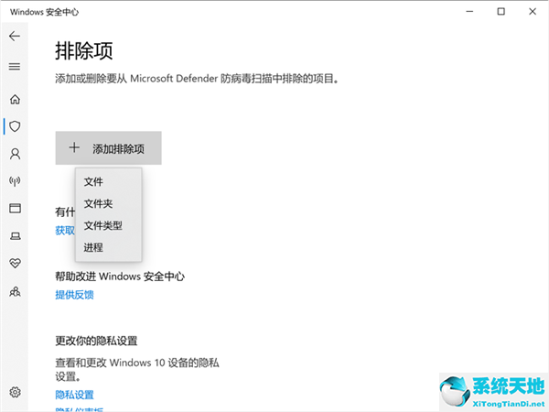Choose 文件类型 in the dropdown menu
The width and height of the screenshot is (549, 412).
point(108,225)
